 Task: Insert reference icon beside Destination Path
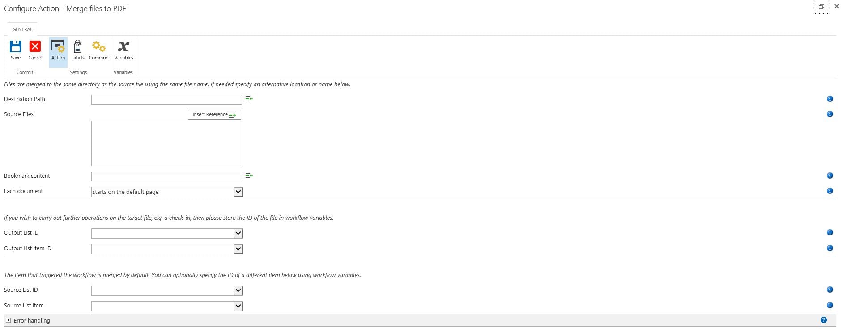[x=249, y=99]
